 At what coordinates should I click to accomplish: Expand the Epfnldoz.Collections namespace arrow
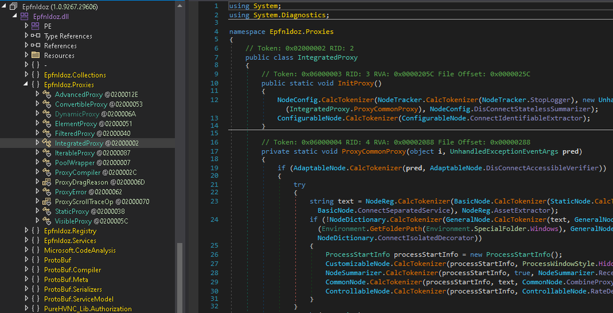point(26,75)
